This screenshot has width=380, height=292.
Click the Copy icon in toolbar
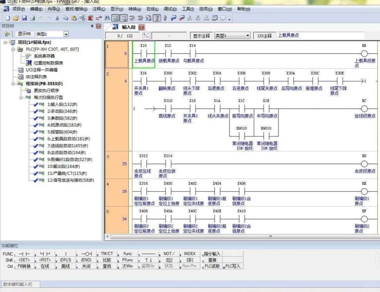click(65, 18)
